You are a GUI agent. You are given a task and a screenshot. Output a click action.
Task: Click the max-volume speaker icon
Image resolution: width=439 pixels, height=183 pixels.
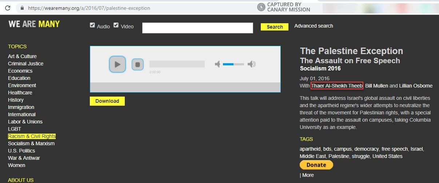tap(251, 64)
